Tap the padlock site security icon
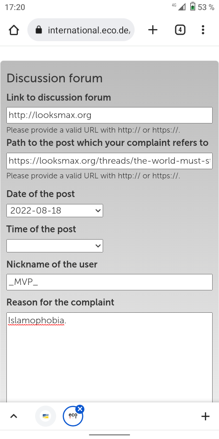Screen dimensions: 219x439 click(39, 30)
